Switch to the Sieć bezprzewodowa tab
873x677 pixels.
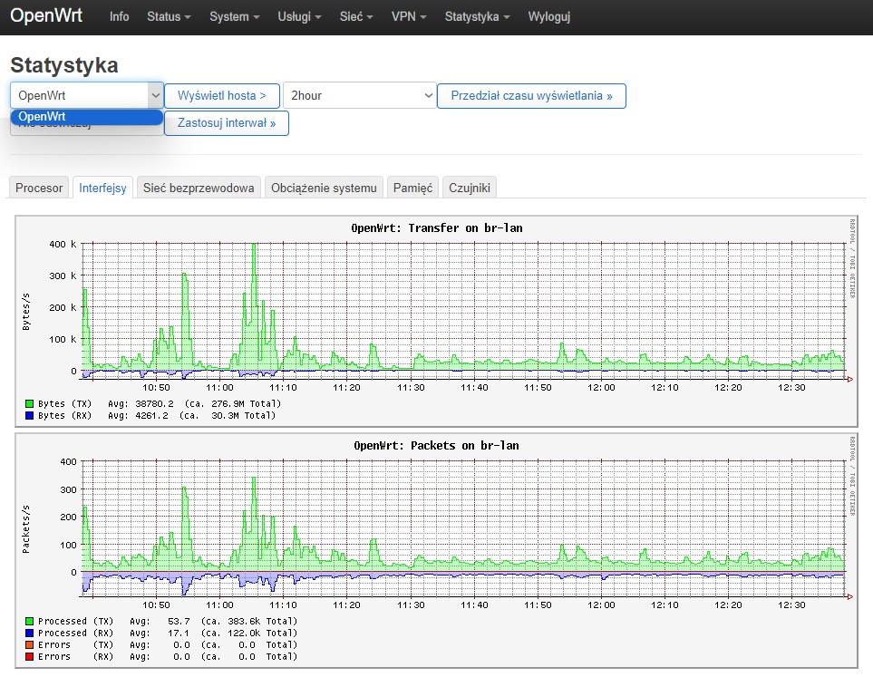[x=199, y=188]
